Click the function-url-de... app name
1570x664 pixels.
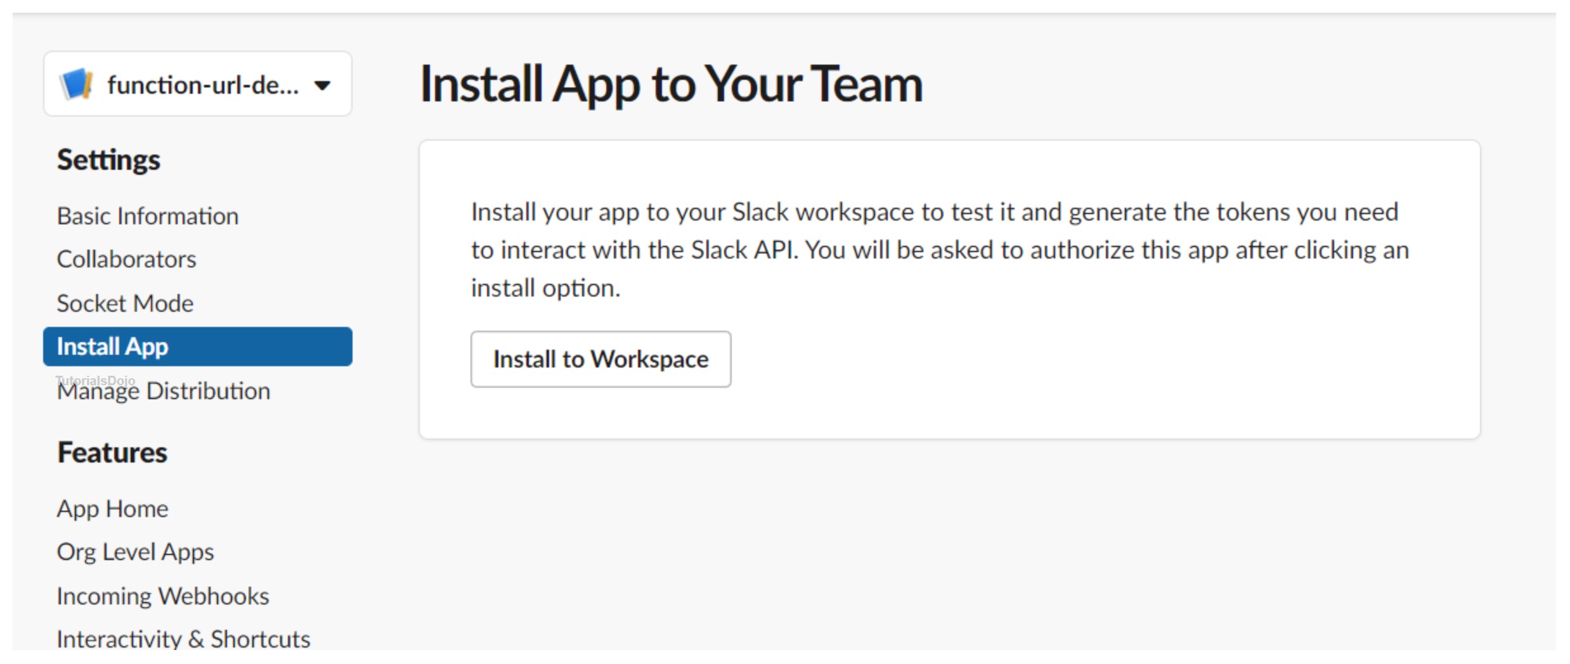(203, 86)
